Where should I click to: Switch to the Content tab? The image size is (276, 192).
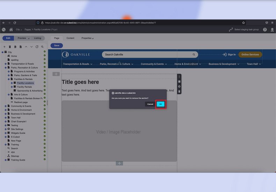click(70, 38)
